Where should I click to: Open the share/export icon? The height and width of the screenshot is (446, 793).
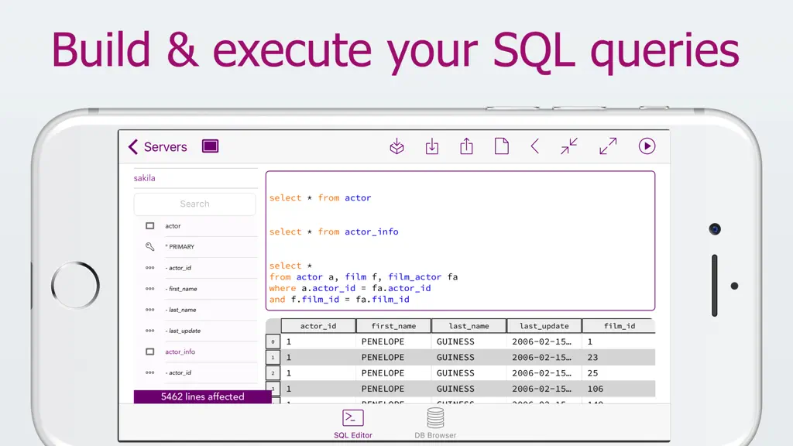(466, 146)
